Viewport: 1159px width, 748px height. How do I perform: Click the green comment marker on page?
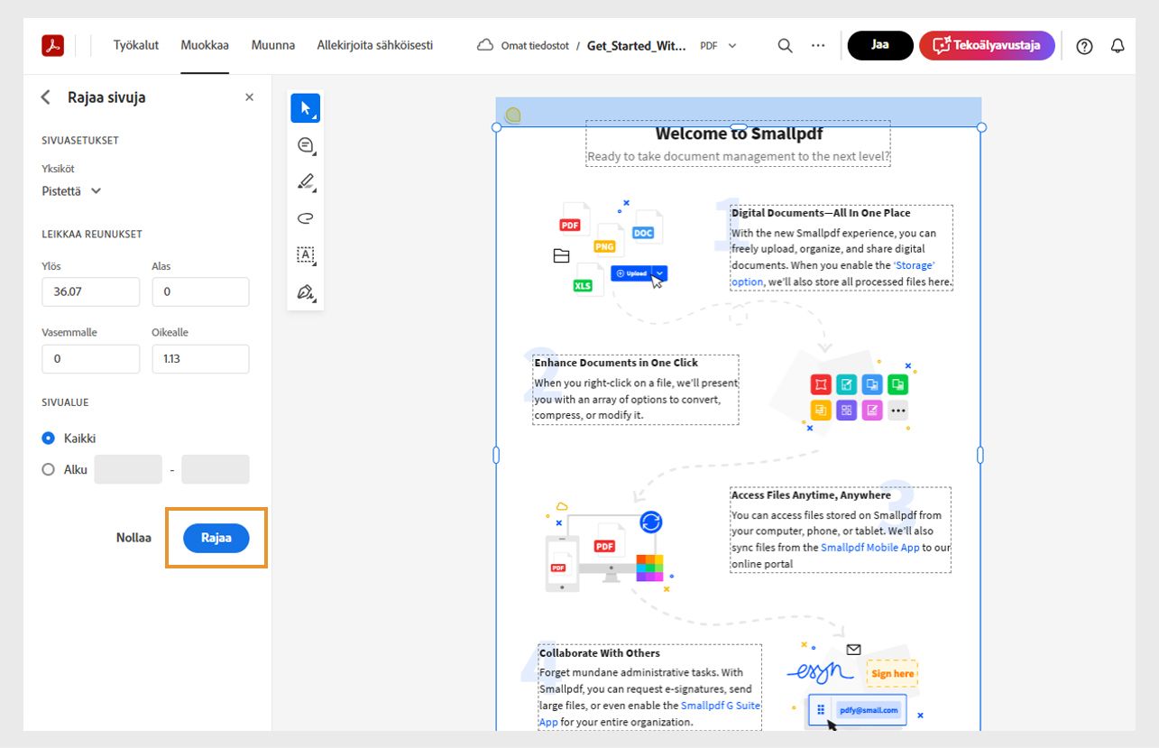[x=513, y=115]
